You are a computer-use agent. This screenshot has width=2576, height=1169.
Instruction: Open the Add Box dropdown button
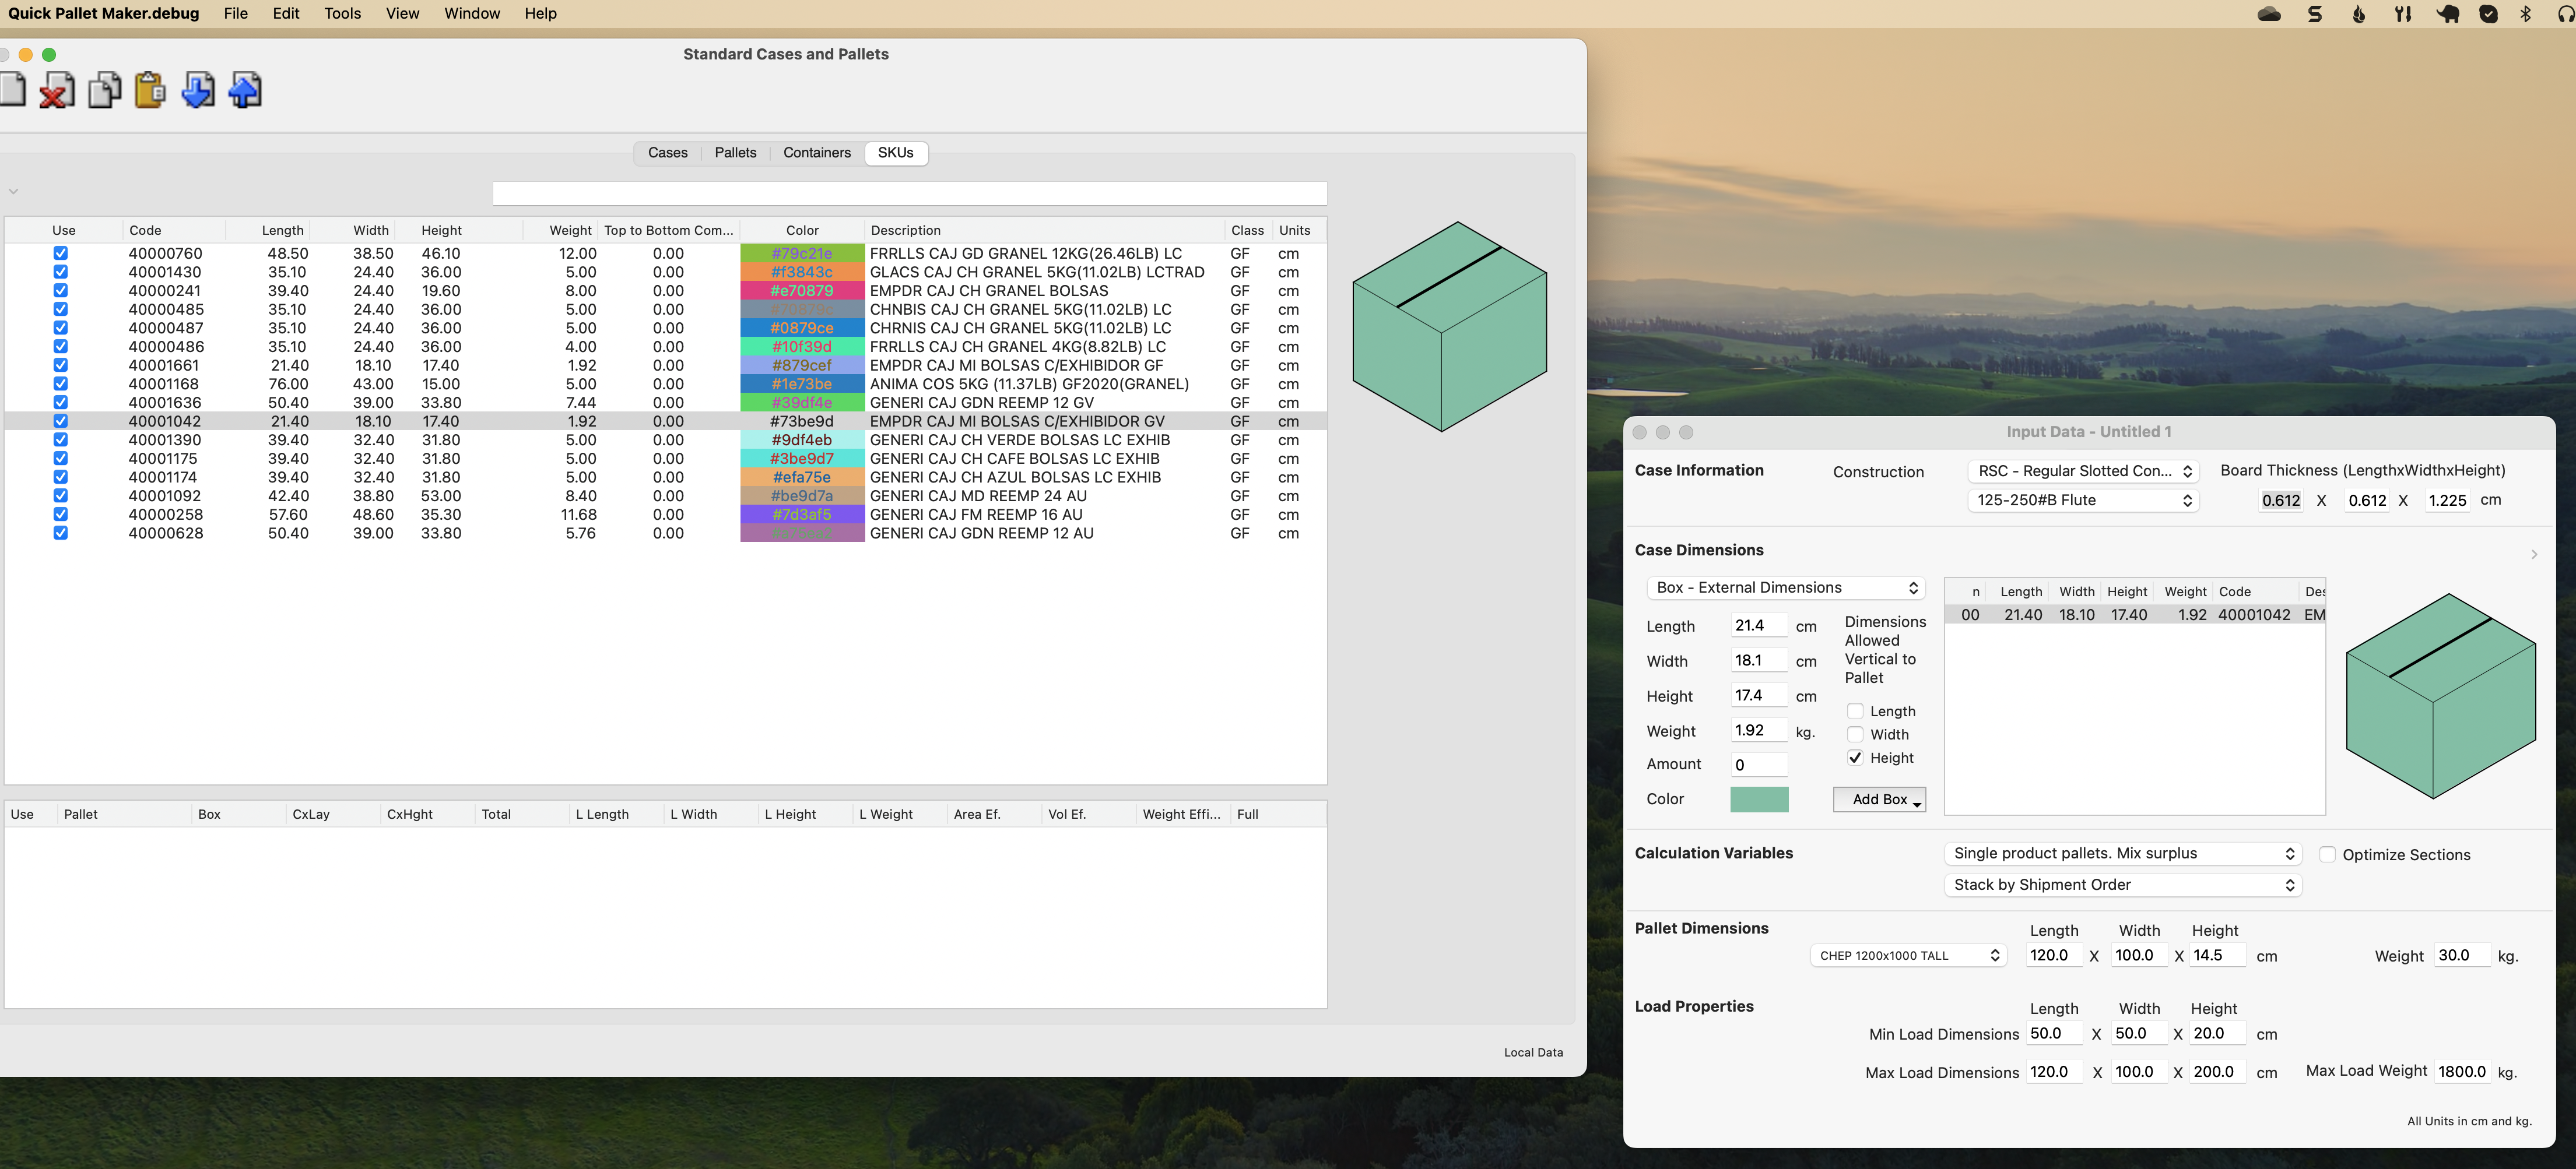click(x=1879, y=800)
